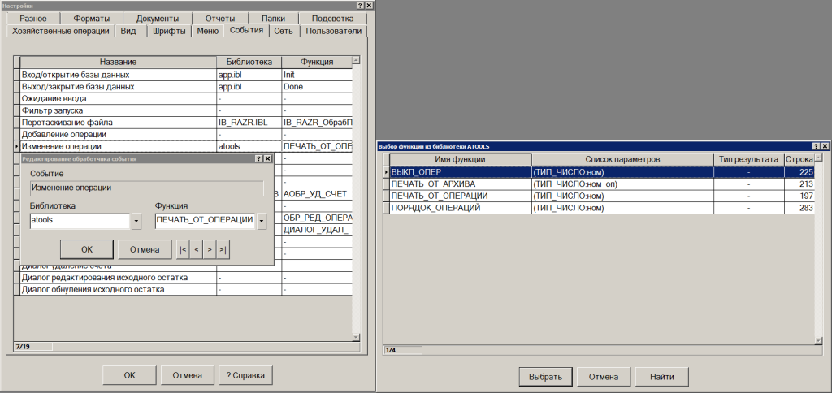Click the ? Справка button

246,375
